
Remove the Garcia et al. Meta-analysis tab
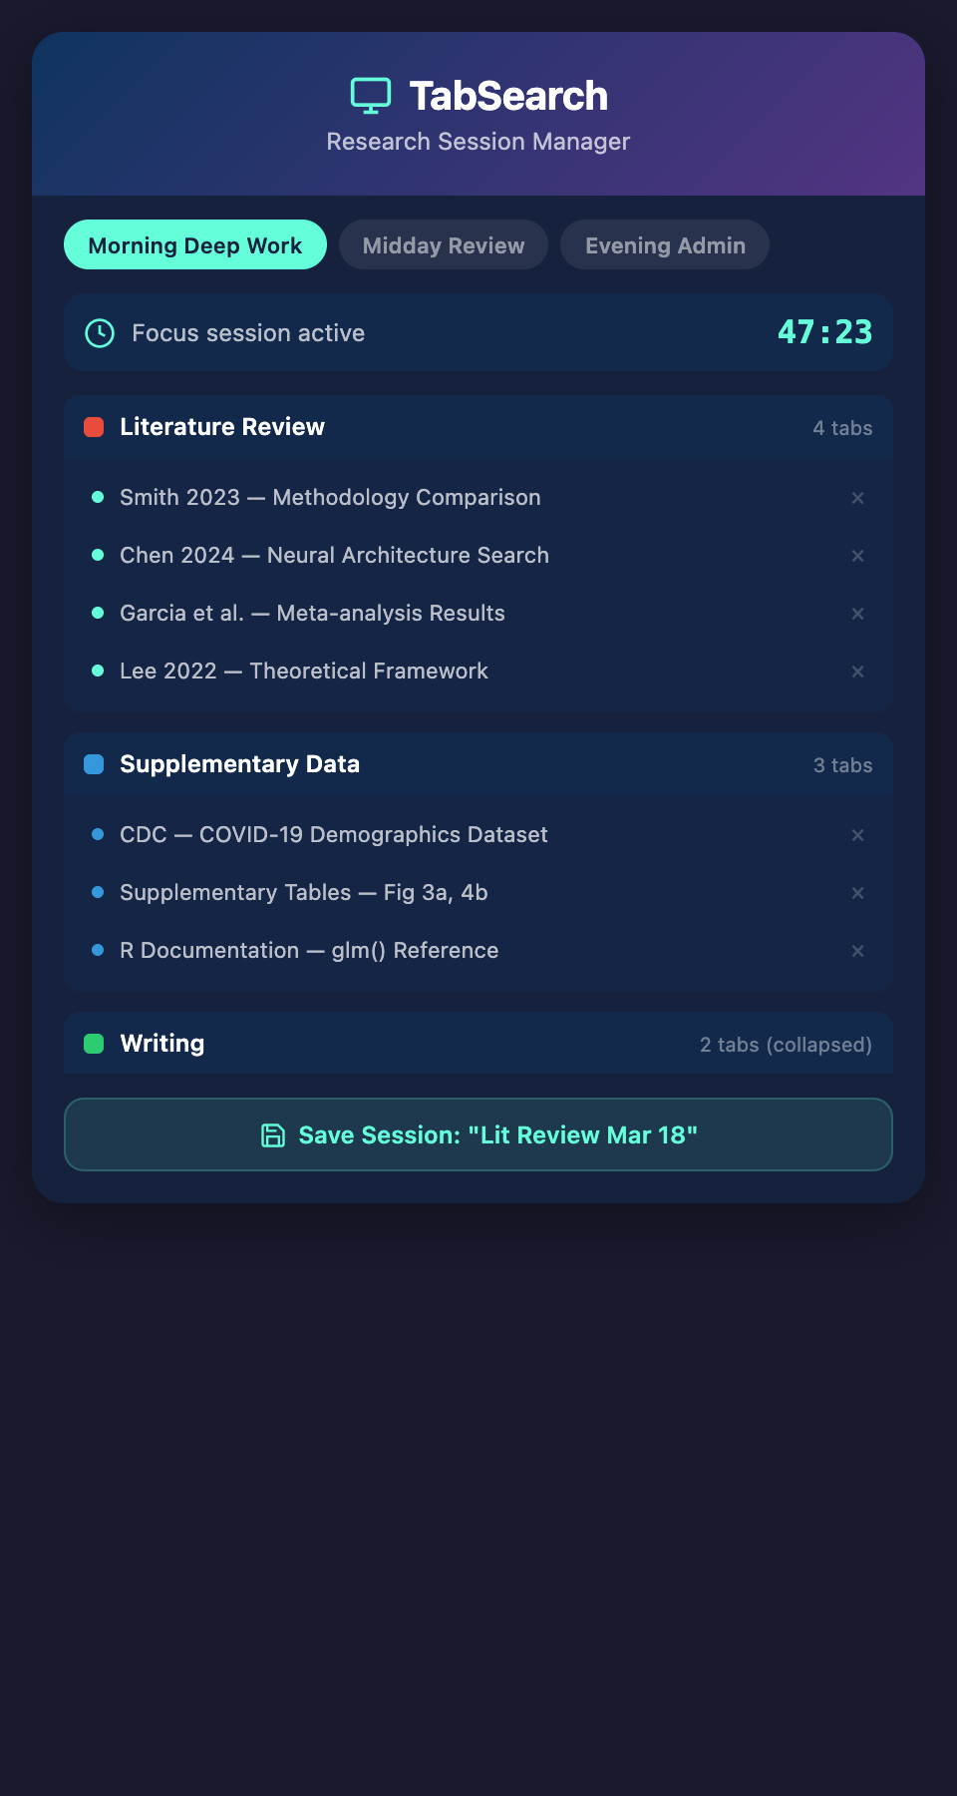(857, 614)
